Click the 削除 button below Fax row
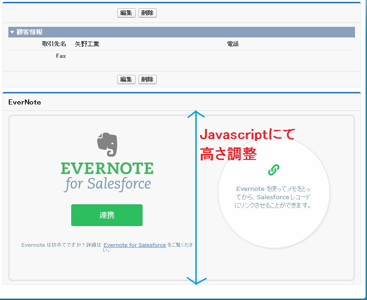This screenshot has width=367, height=300. [x=148, y=80]
